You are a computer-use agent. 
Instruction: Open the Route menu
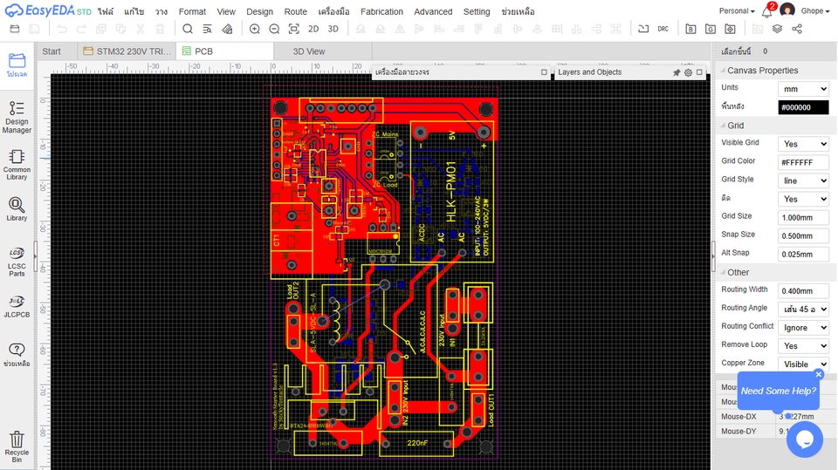[x=296, y=11]
